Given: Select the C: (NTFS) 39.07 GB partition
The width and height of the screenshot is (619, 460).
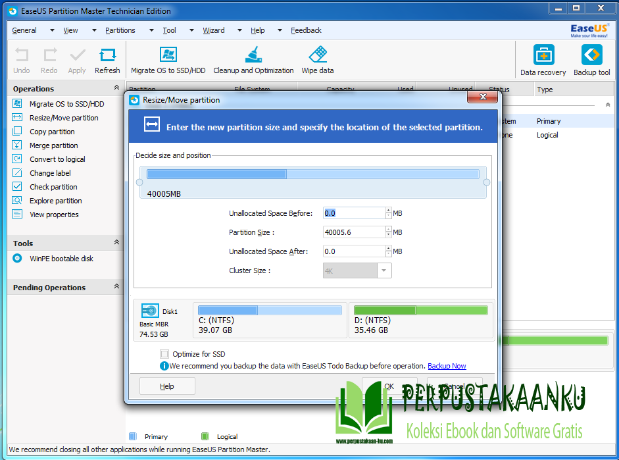Looking at the screenshot, I should (x=270, y=320).
